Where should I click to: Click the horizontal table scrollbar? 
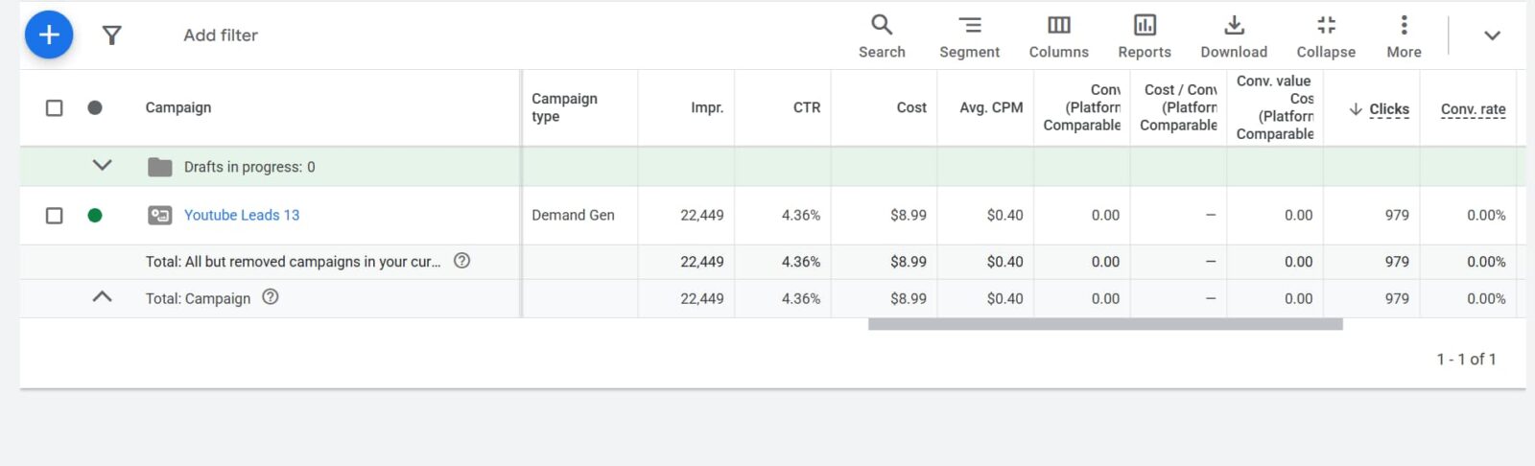(x=1105, y=324)
